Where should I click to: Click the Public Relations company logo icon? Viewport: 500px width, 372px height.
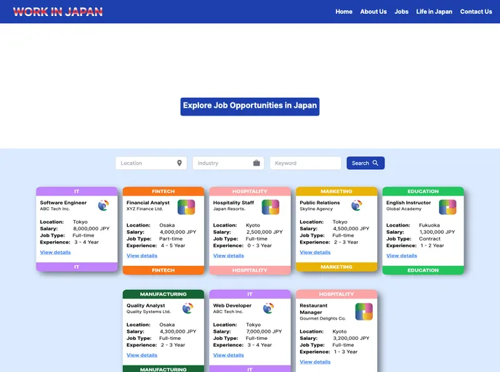[x=357, y=206]
